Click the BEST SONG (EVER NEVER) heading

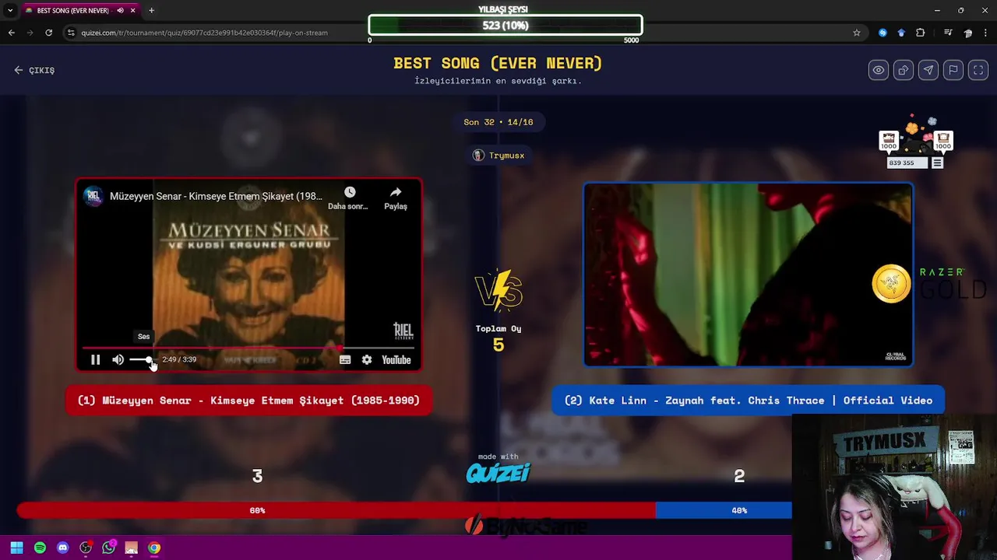498,63
